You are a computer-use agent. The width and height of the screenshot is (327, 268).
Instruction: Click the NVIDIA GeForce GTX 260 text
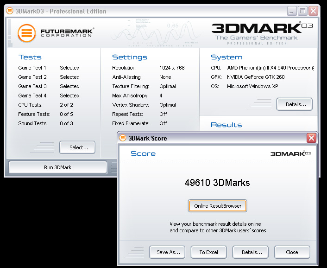[x=256, y=77]
